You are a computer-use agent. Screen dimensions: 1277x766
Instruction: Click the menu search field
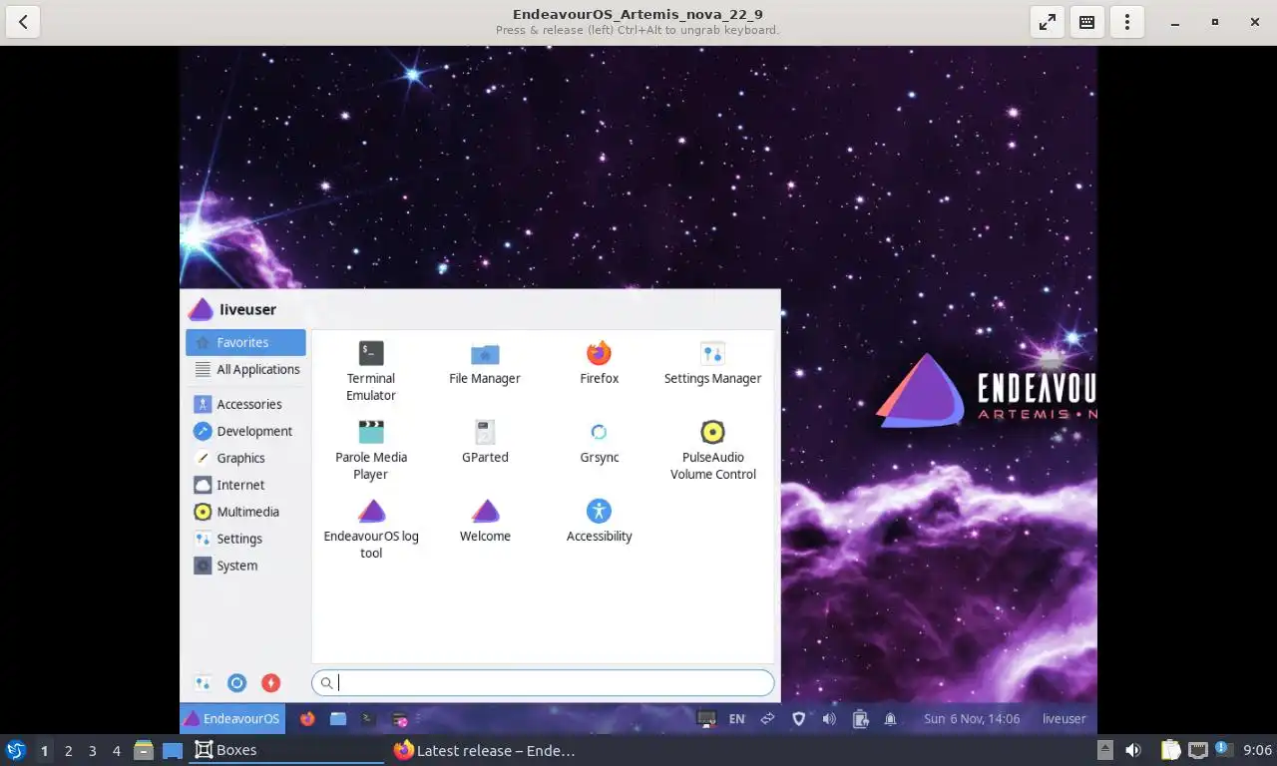pos(543,683)
